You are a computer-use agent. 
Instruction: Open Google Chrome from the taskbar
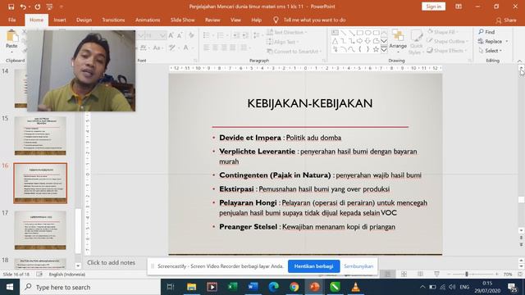(x=294, y=287)
